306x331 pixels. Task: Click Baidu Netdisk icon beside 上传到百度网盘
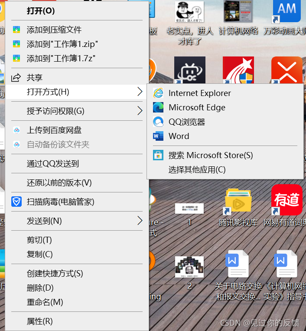[16, 130]
